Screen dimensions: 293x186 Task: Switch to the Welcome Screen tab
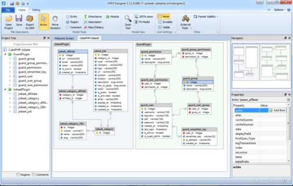pos(64,38)
